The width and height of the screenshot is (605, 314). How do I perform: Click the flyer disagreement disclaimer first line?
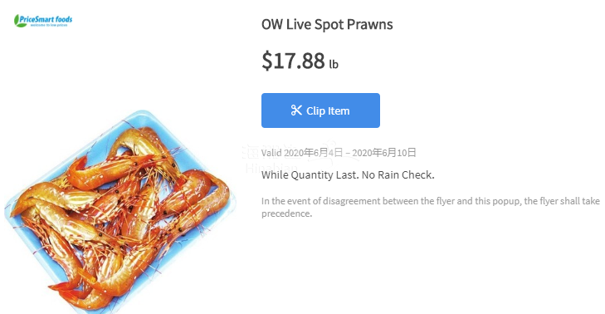coord(431,201)
